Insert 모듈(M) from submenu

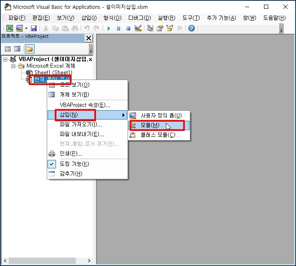click(159, 125)
